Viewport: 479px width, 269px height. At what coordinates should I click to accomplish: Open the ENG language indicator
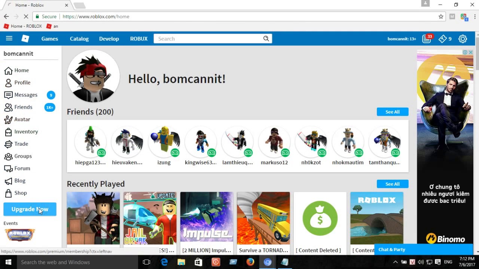[448, 262]
